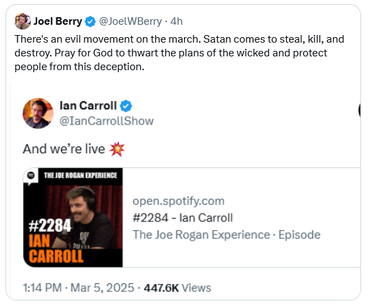Open the @JoelWBerry handle link
Image resolution: width=370 pixels, height=306 pixels.
[130, 21]
